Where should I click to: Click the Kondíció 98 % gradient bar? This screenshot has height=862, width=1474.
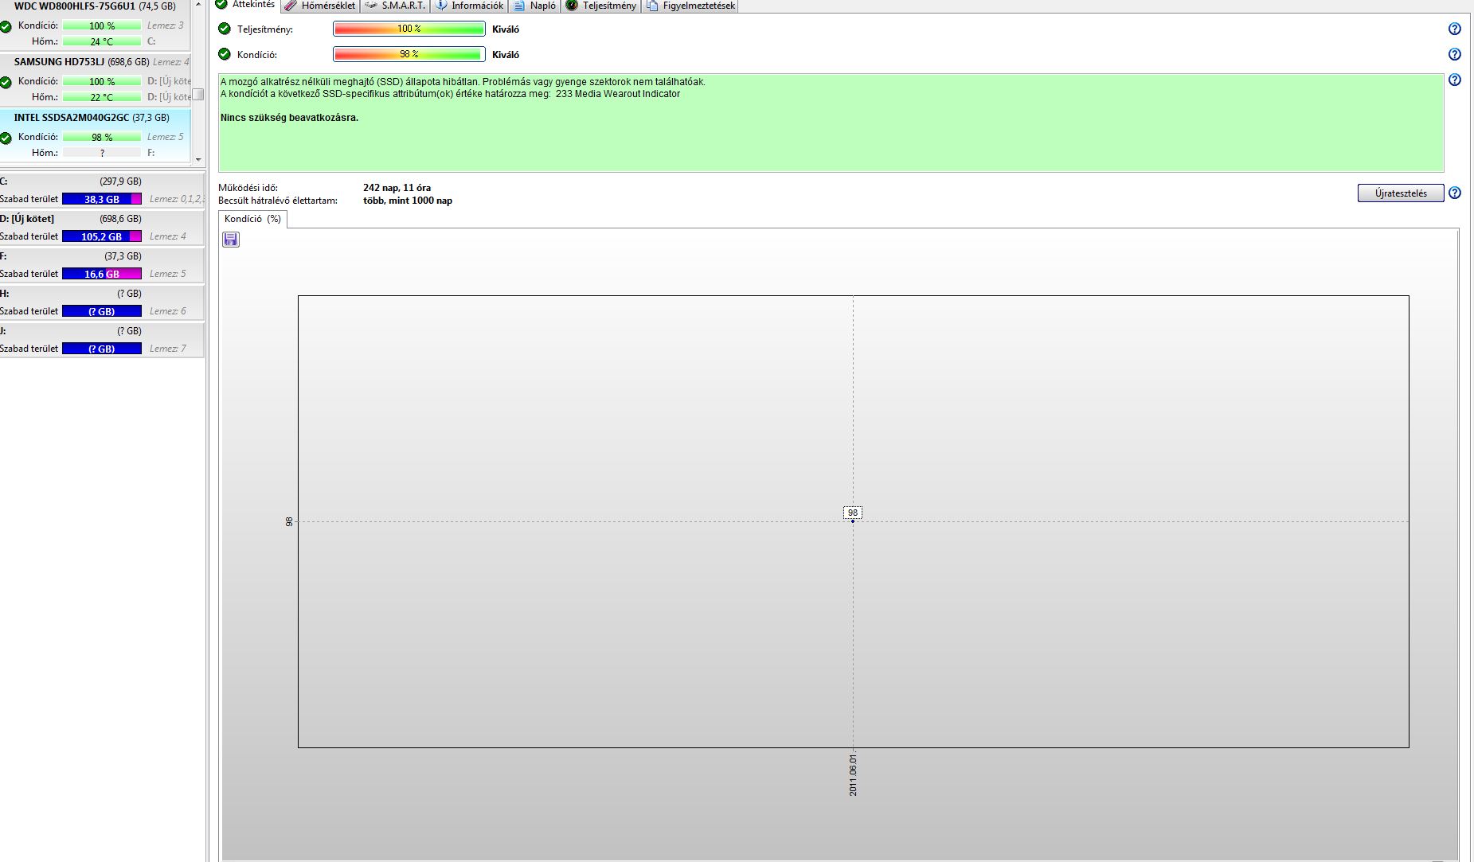[409, 54]
